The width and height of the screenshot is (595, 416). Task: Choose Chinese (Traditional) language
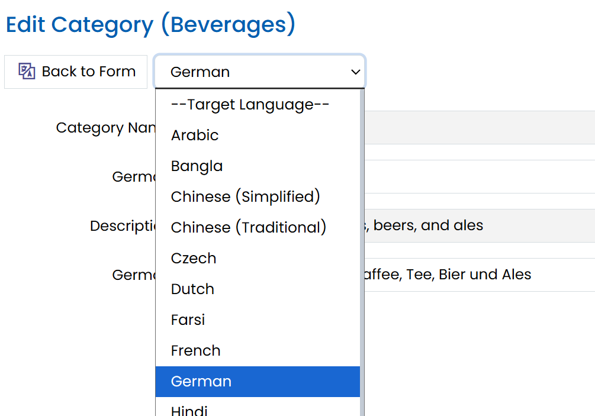pos(248,227)
